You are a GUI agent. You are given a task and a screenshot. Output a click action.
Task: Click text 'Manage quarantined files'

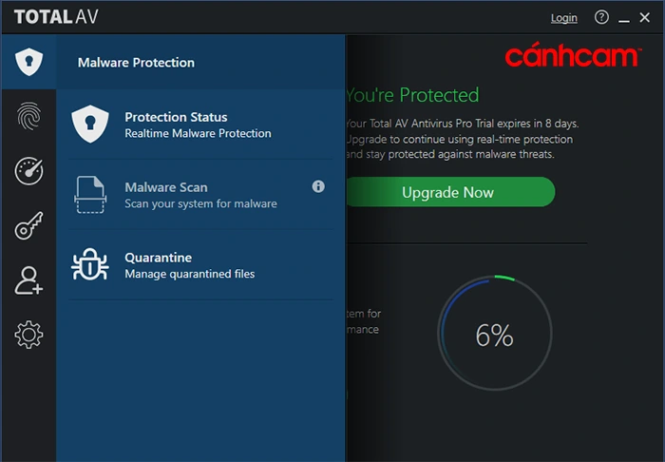click(x=190, y=274)
